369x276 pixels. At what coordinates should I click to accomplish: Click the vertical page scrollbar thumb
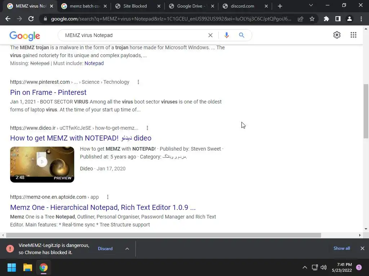(366, 111)
